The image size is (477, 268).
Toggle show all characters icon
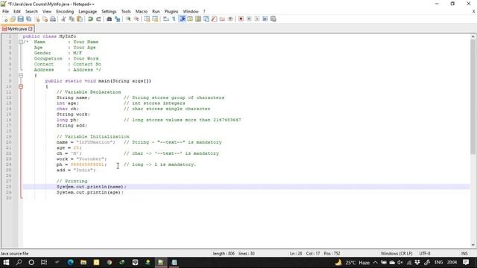coord(174,19)
